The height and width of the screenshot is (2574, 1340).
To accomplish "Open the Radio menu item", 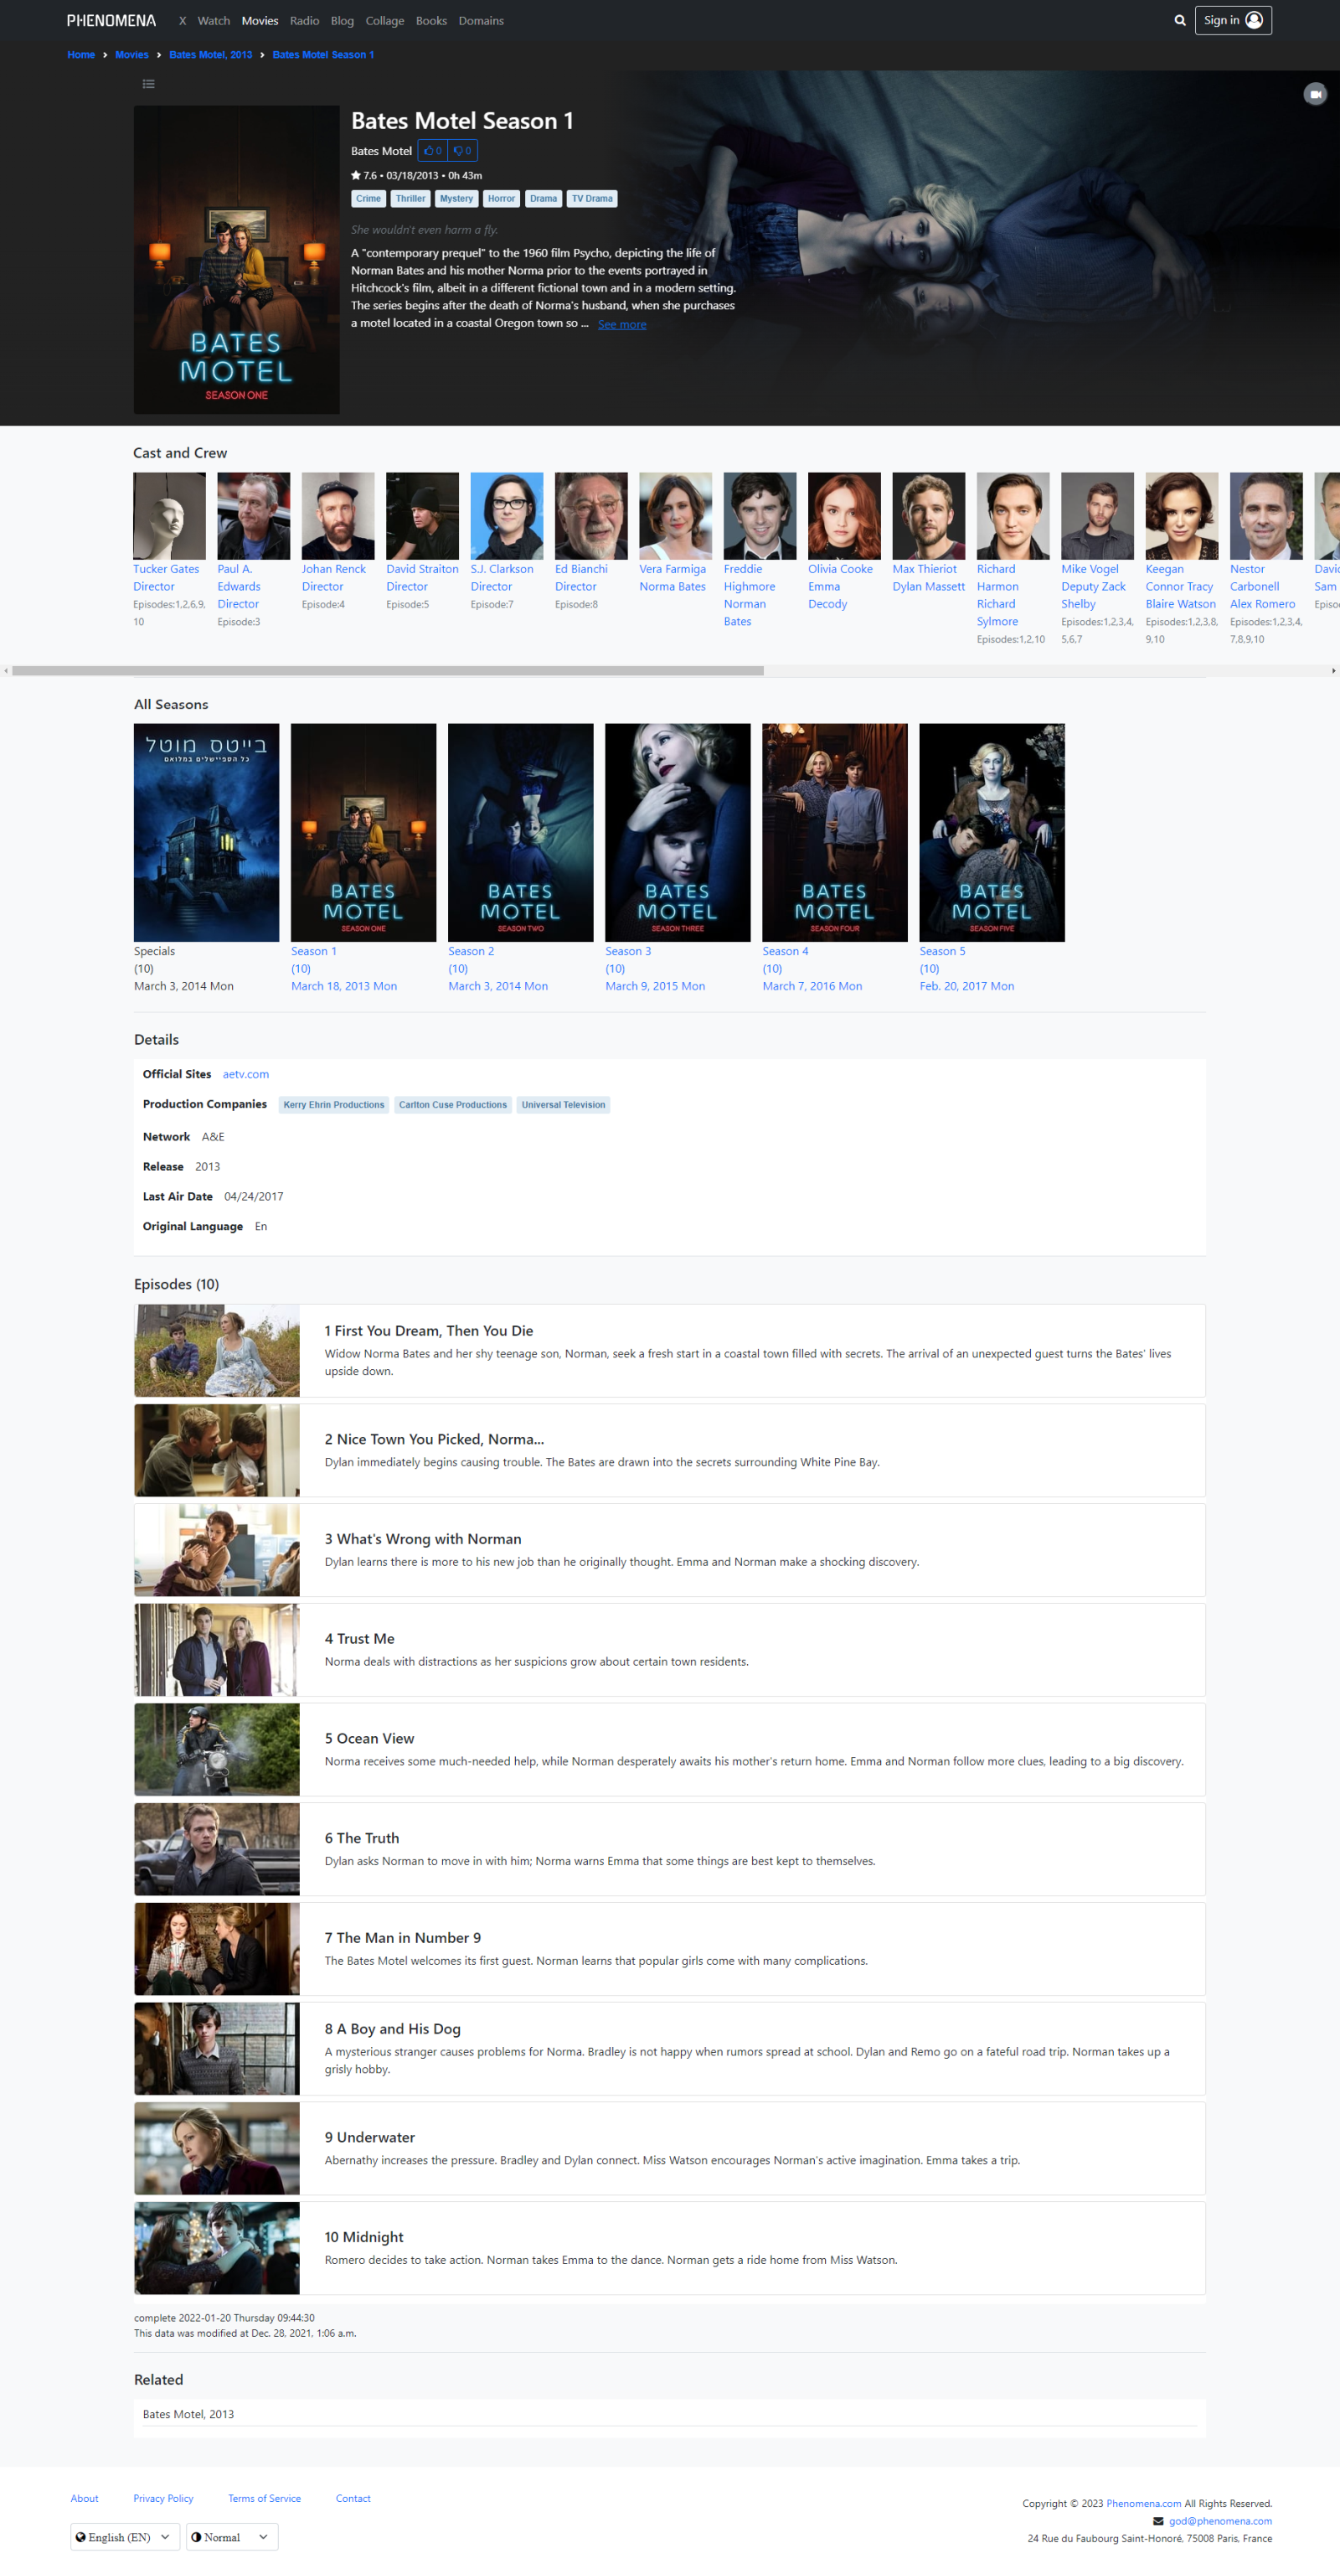I will (x=305, y=21).
